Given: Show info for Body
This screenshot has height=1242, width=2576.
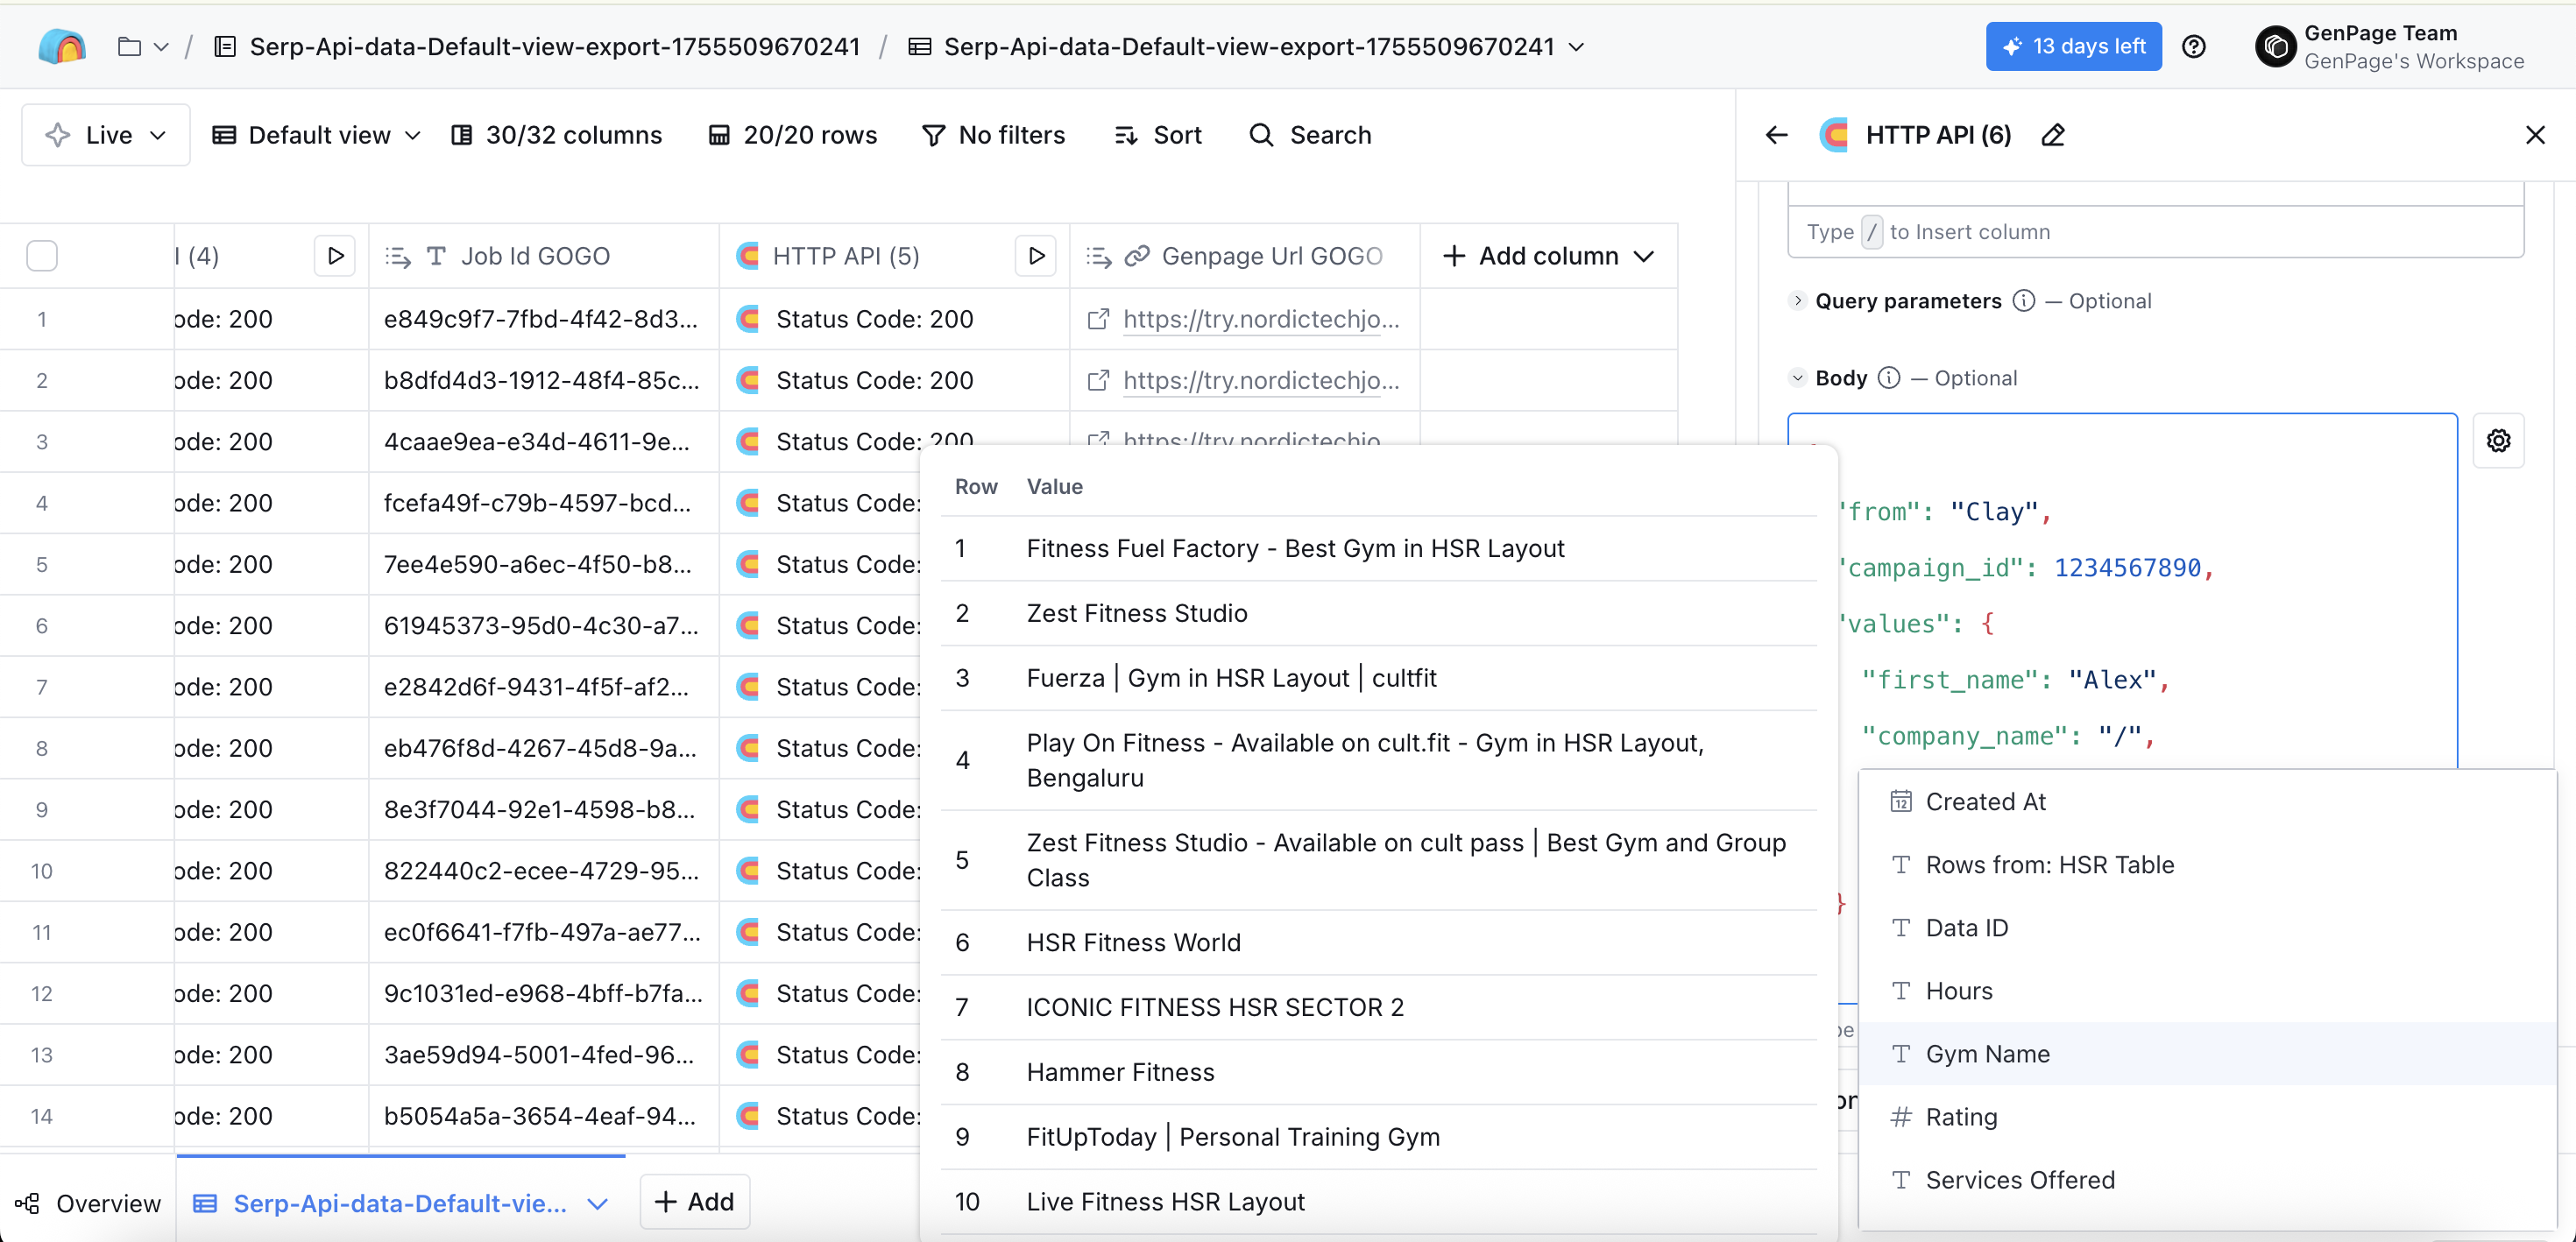Looking at the screenshot, I should click(x=1888, y=377).
